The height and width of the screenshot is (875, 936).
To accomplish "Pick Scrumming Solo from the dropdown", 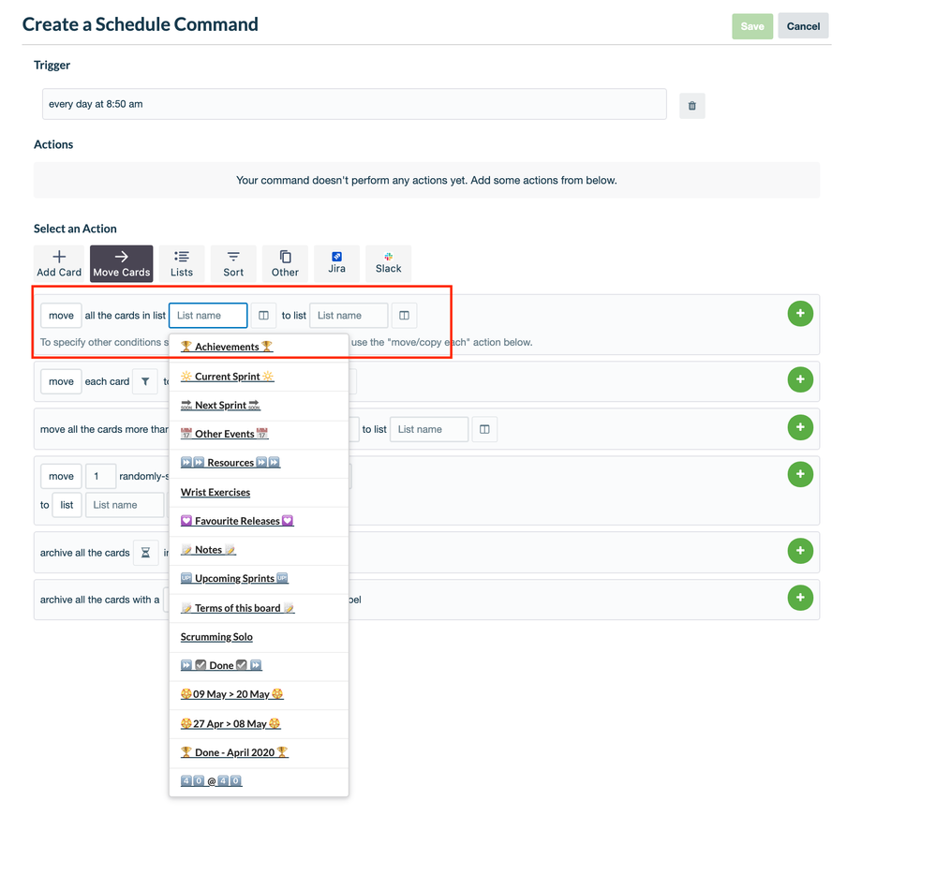I will click(x=260, y=637).
